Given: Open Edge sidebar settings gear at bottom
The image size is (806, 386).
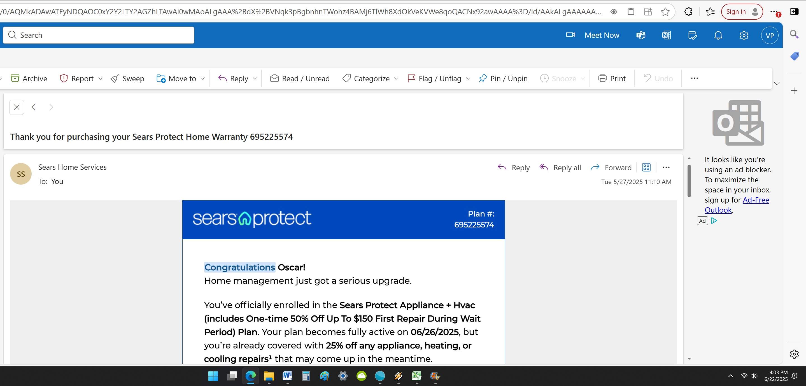Looking at the screenshot, I should coord(794,354).
